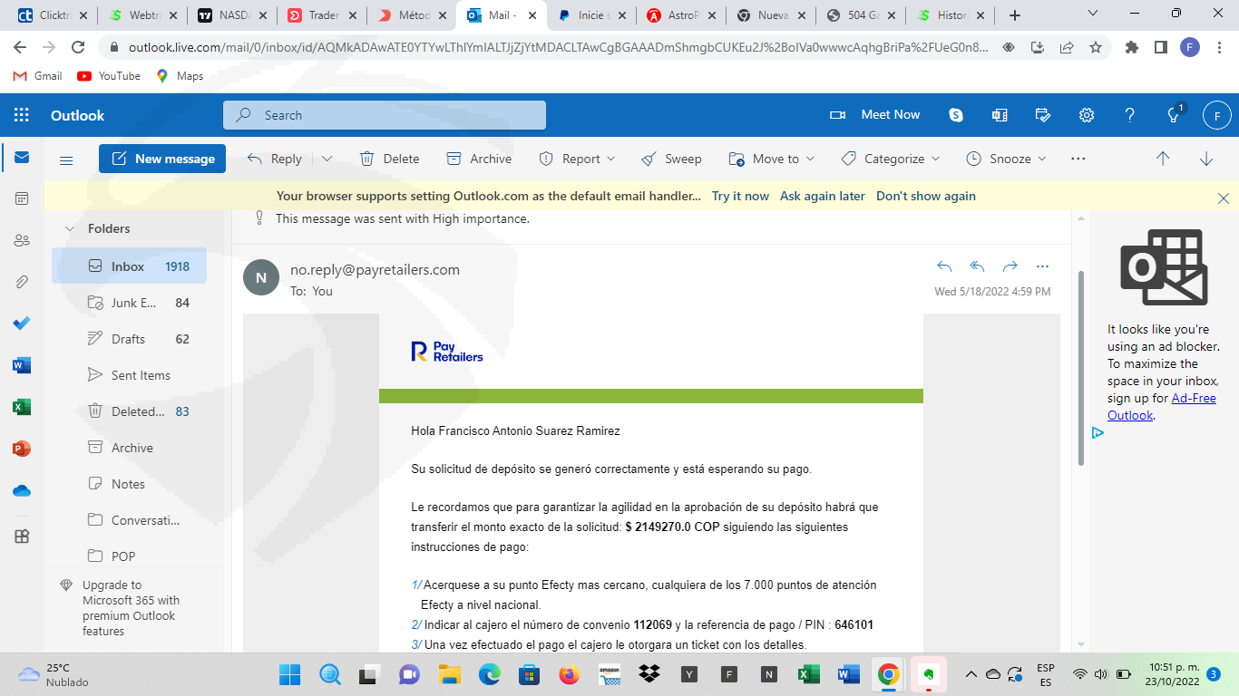Open the Calendar from the left rail

tap(22, 198)
